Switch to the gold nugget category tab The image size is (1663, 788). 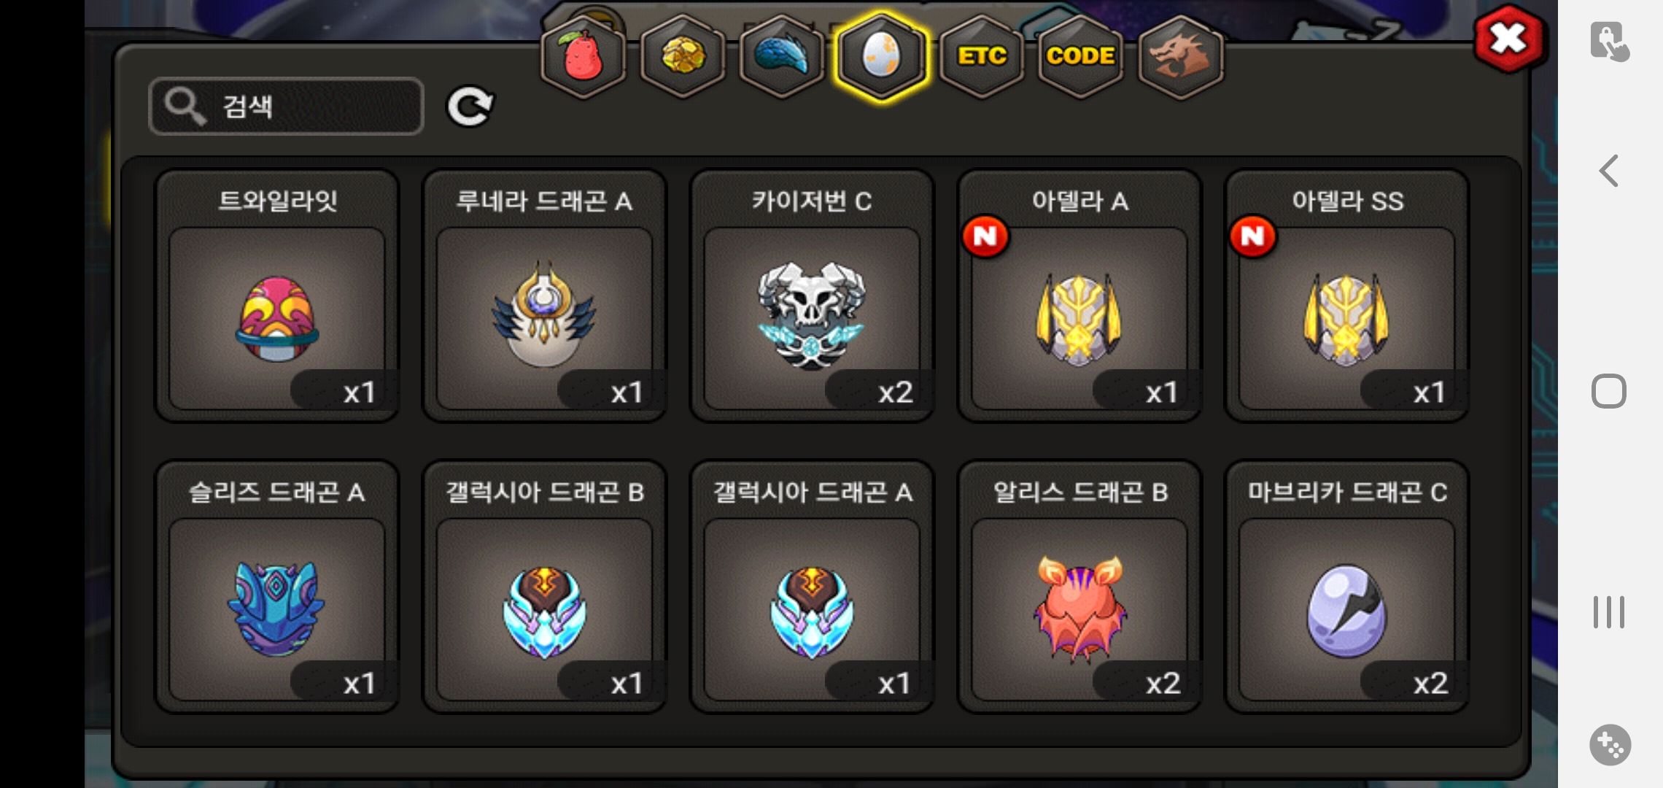coord(683,56)
